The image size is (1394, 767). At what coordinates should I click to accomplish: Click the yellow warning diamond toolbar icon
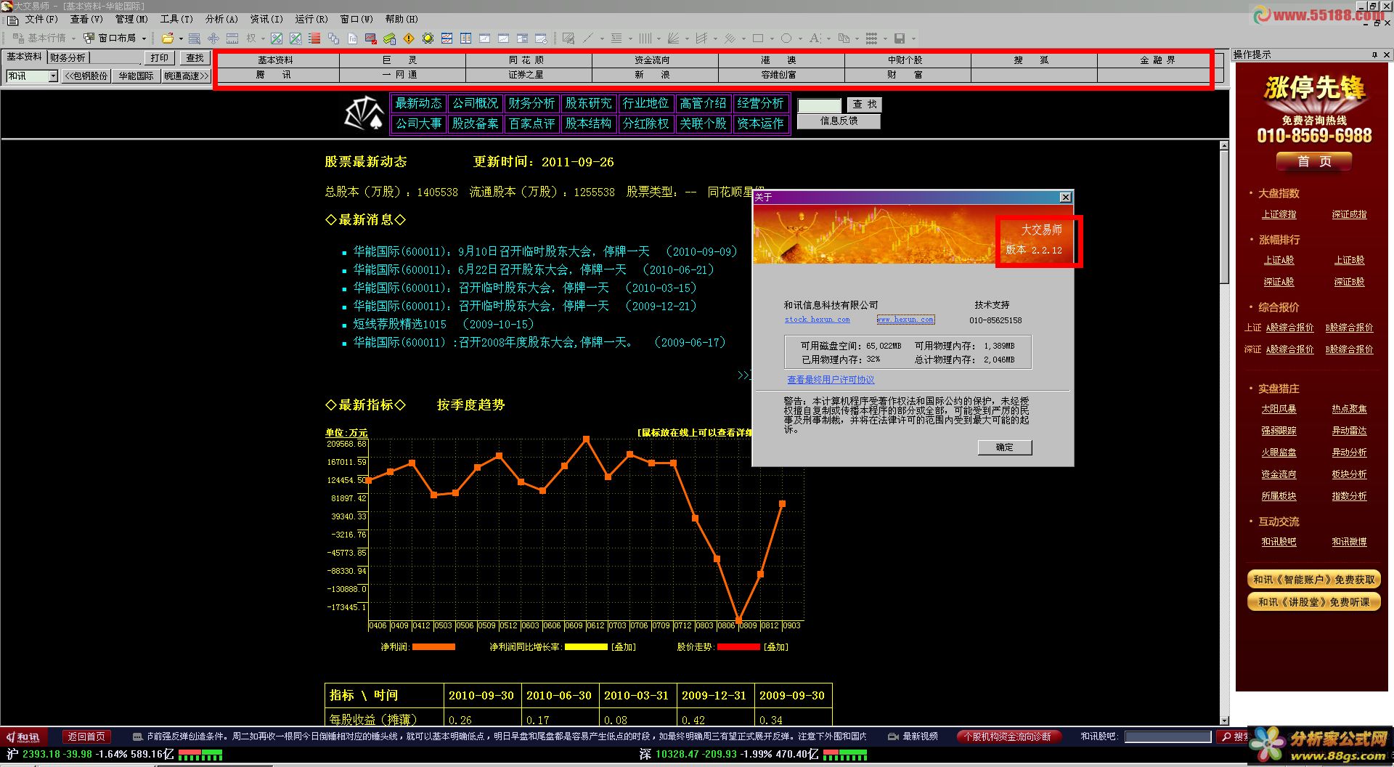[409, 38]
